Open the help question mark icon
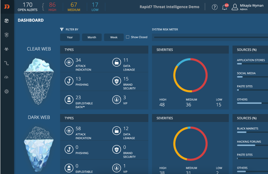This screenshot has width=268, height=174. point(215,7)
